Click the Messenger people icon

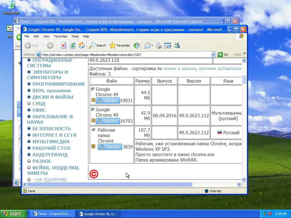[177, 45]
